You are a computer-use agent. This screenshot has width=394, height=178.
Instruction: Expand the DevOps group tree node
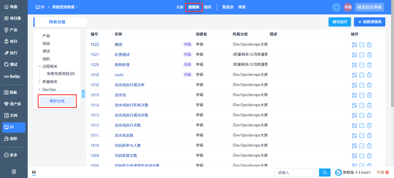[x=40, y=89]
